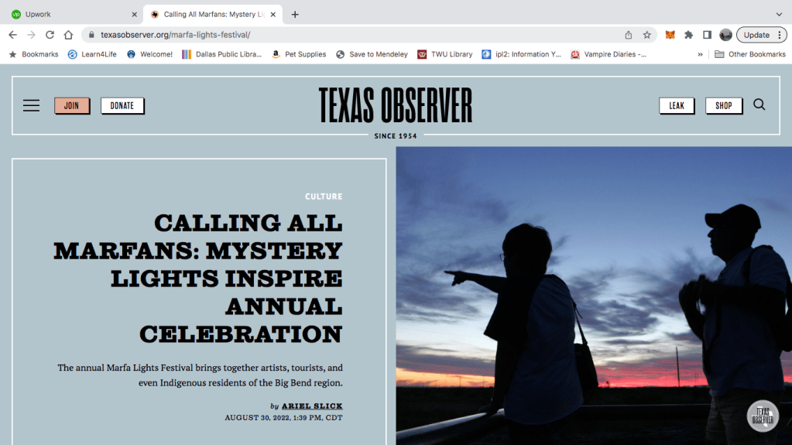This screenshot has height=445, width=792.
Task: Toggle the browser side panel
Action: (707, 35)
